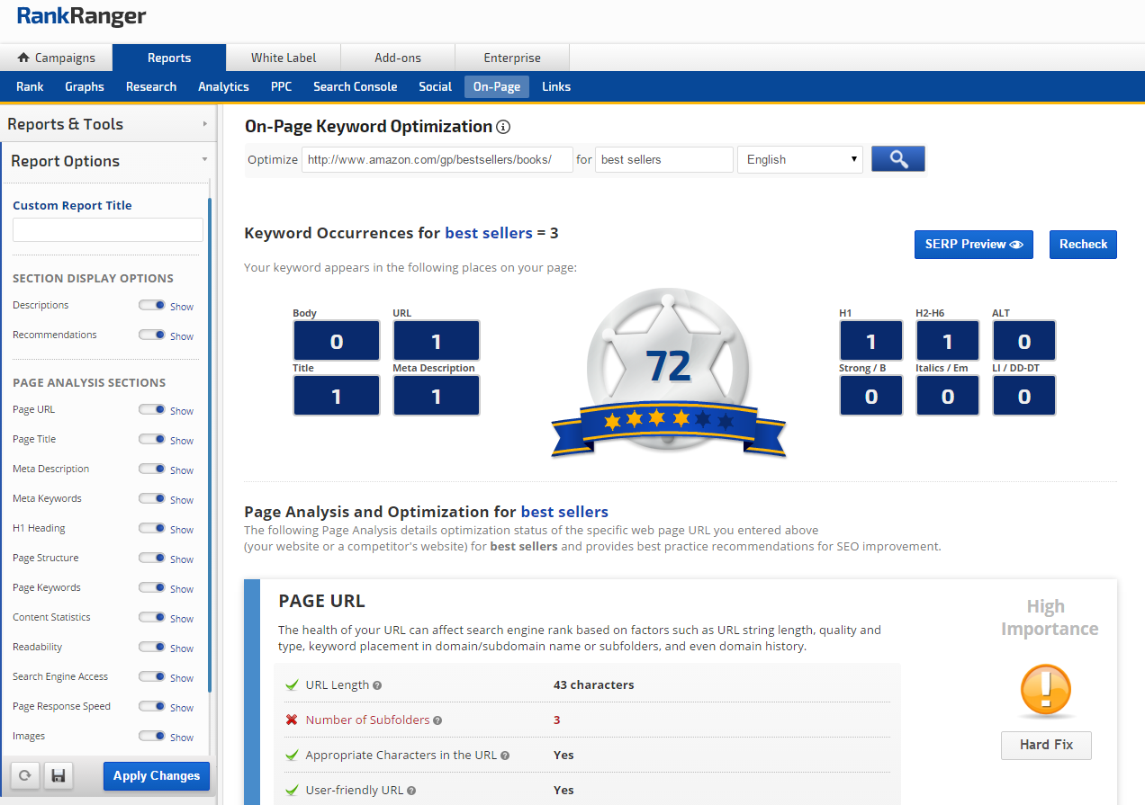Image resolution: width=1145 pixels, height=805 pixels.
Task: Click the magnifying glass search button
Action: click(x=897, y=159)
